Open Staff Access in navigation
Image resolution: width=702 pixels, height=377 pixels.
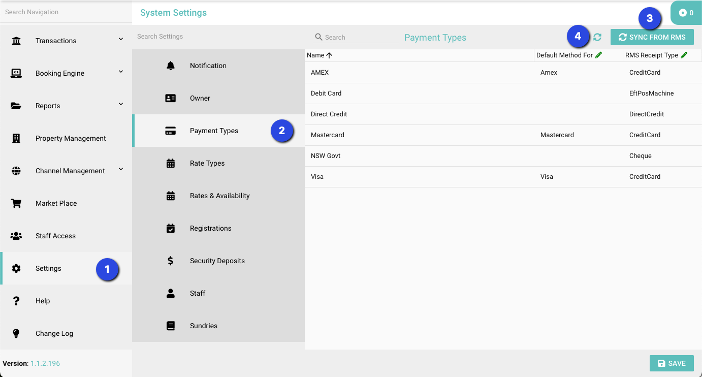55,236
